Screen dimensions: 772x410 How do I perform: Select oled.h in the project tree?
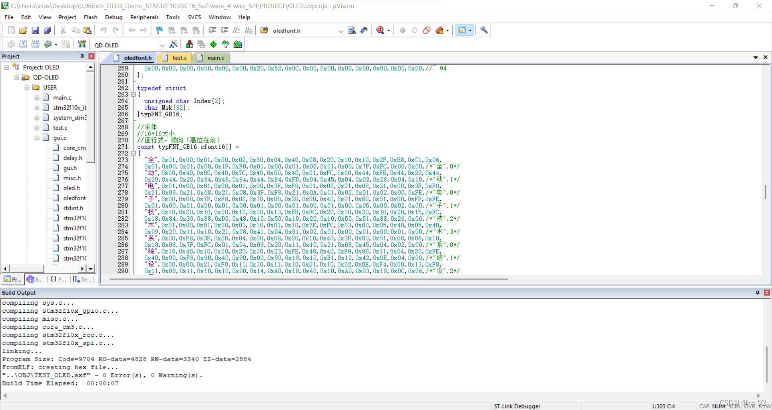pyautogui.click(x=72, y=188)
